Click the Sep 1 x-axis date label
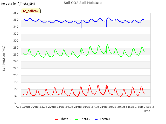166x124 pixels. coord(133,107)
